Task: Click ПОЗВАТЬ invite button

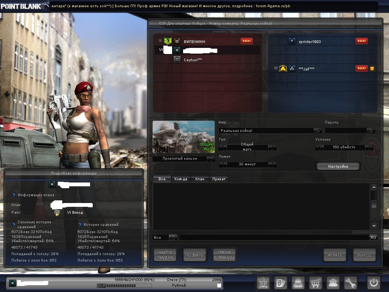Action: point(194,255)
